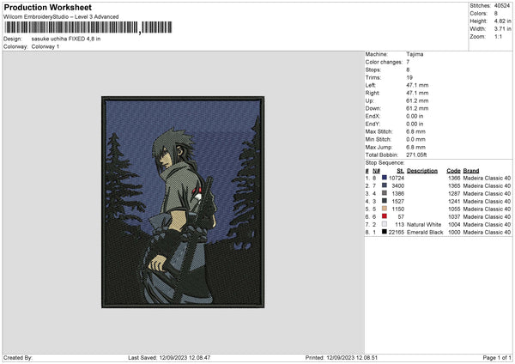
Task: Click the 'Natural White' description text
Action: [424, 224]
